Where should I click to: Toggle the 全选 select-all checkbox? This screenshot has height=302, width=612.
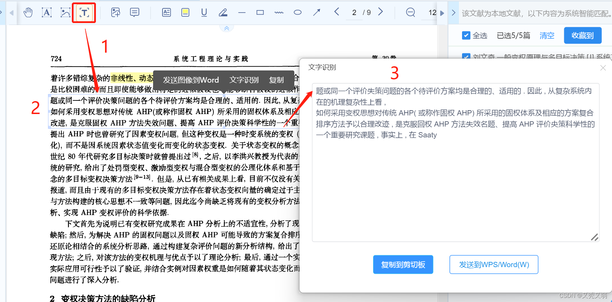point(466,35)
